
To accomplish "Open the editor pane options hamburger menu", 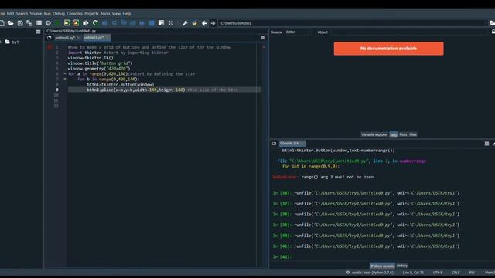I will pyautogui.click(x=263, y=38).
